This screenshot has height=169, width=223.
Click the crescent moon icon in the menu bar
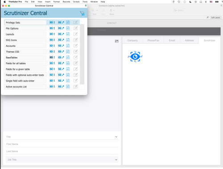pos(190,2)
